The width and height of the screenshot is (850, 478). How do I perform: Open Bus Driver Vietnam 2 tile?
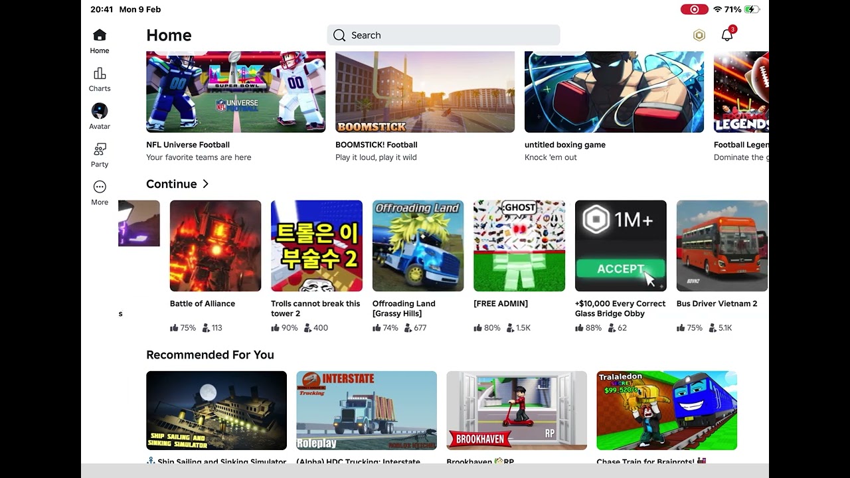point(722,246)
